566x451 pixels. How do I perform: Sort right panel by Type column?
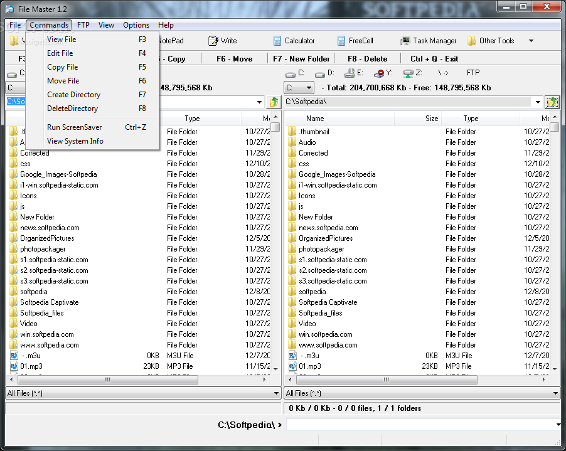point(481,119)
